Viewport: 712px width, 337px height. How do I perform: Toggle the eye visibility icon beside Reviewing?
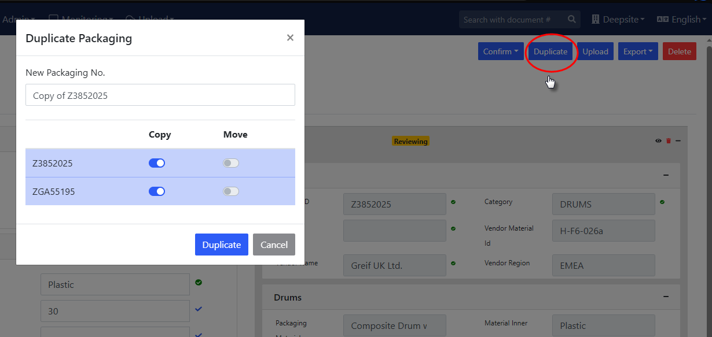pyautogui.click(x=659, y=141)
